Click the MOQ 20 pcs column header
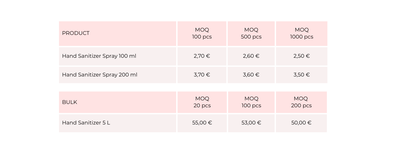Screen dimensions: 411x154 tap(202, 102)
